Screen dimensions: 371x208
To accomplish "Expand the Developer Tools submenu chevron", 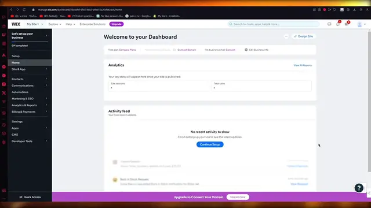I will tap(46, 141).
